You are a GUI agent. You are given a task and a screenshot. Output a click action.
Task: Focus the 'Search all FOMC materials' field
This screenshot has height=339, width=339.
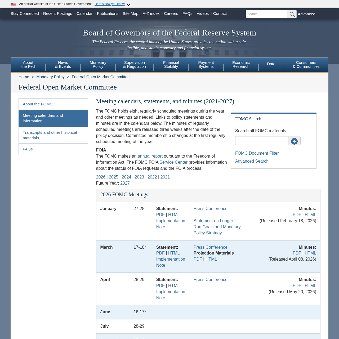click(262, 141)
